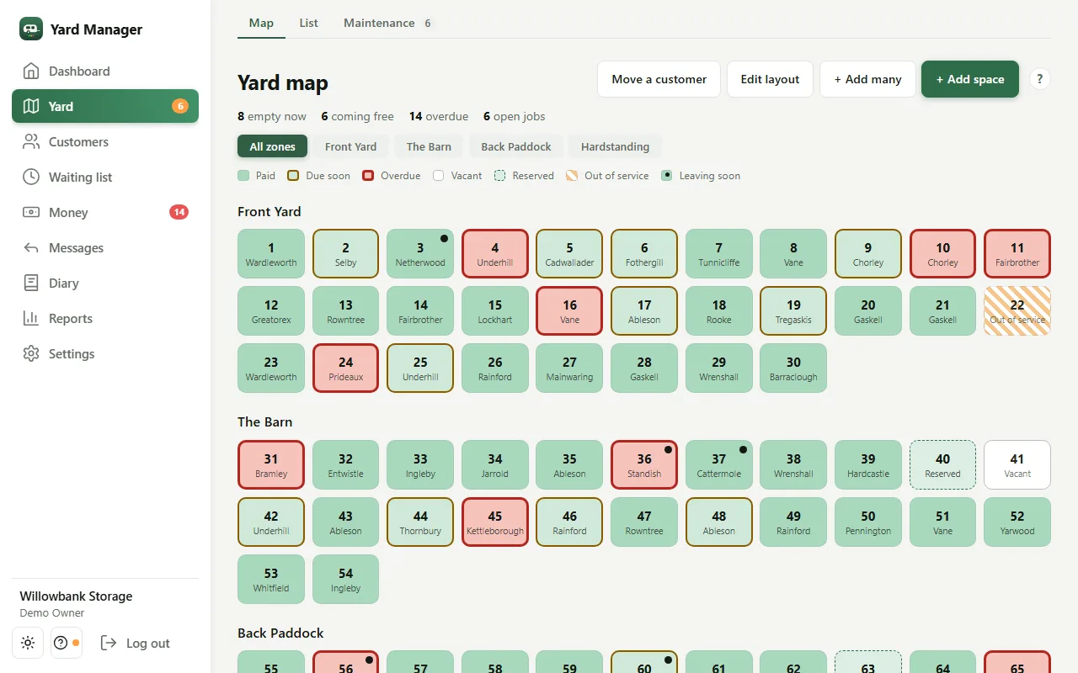The height and width of the screenshot is (673, 1078).
Task: Click Move a customer button
Action: (x=659, y=79)
